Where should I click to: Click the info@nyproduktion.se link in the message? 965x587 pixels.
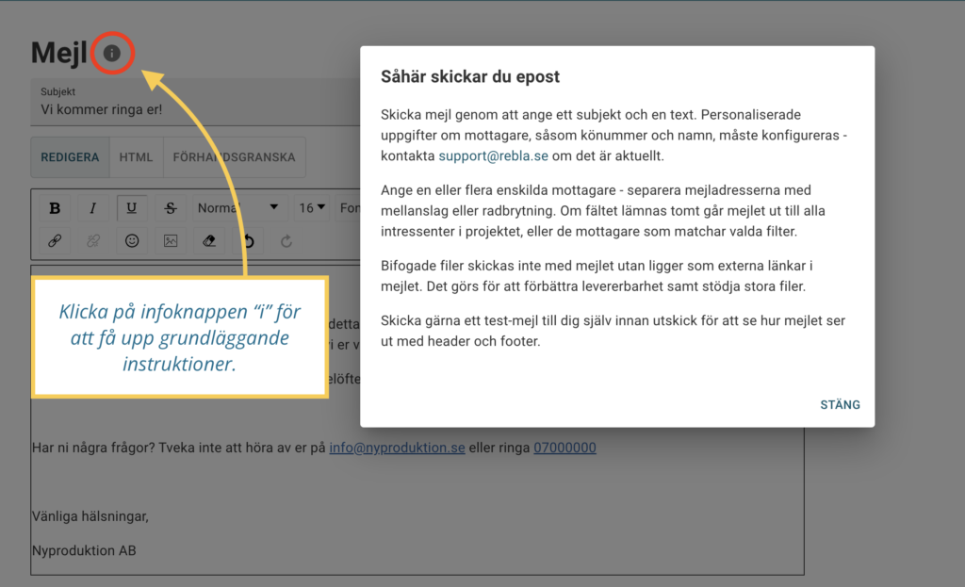click(397, 448)
